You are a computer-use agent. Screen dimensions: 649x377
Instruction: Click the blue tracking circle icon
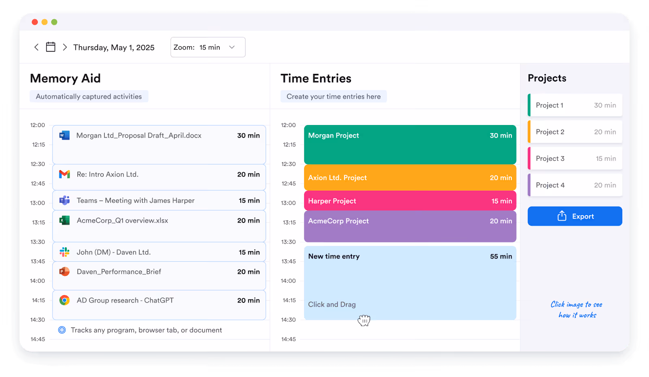(62, 330)
